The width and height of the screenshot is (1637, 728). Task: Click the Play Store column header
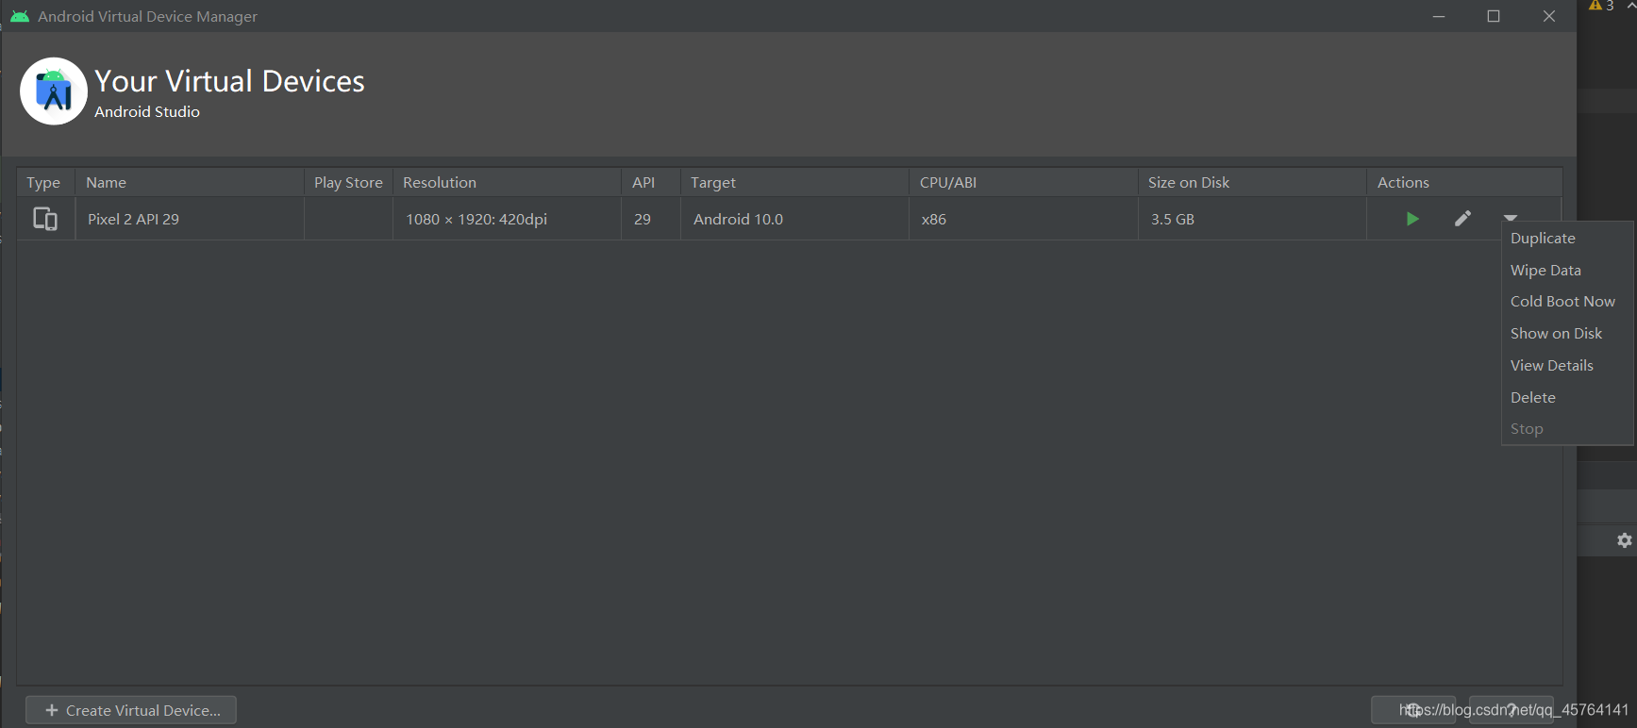[348, 183]
